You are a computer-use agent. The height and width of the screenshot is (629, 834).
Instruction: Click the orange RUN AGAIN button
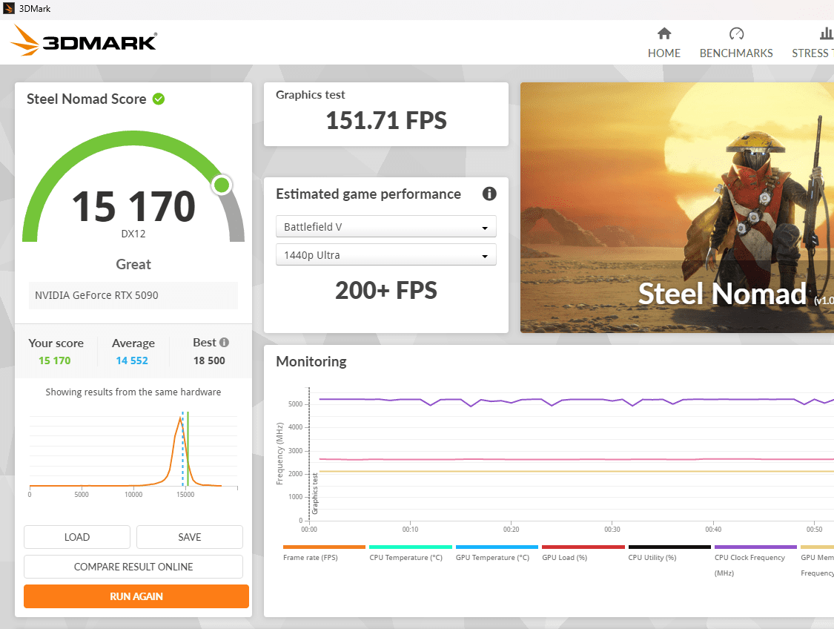136,596
